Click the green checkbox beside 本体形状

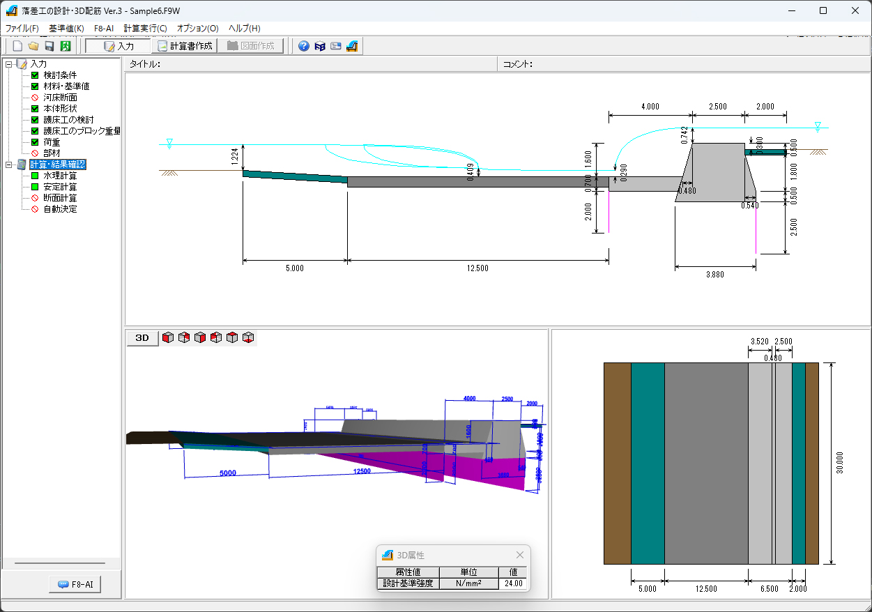click(35, 109)
